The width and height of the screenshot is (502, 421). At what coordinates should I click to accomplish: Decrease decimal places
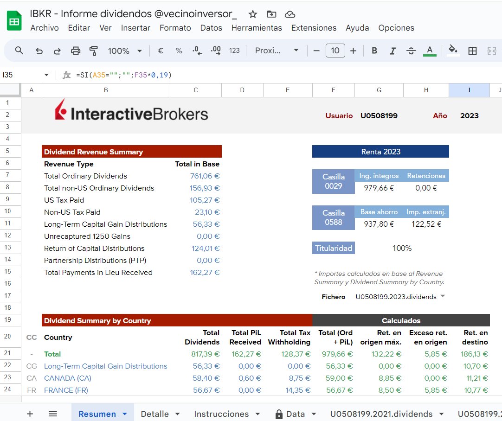coord(197,51)
